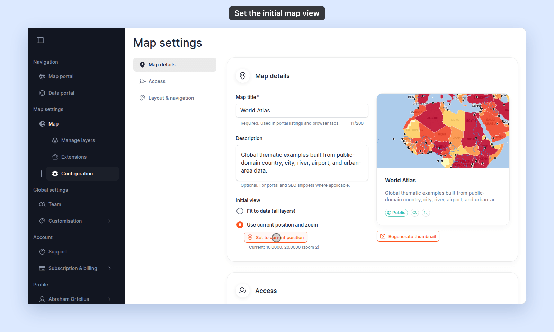Expand Abraham Ortelius profile chevron
Screen dimensions: 554x332
click(109, 299)
